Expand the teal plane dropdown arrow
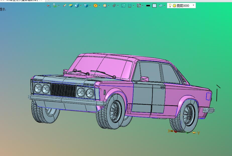This screenshot has width=232, height=156. 165,6
